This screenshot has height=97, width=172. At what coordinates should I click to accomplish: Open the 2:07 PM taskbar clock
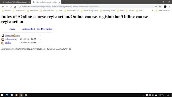coord(161,95)
